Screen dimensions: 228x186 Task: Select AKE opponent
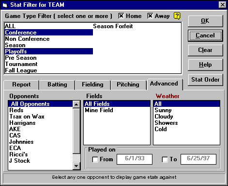[x=41, y=129]
